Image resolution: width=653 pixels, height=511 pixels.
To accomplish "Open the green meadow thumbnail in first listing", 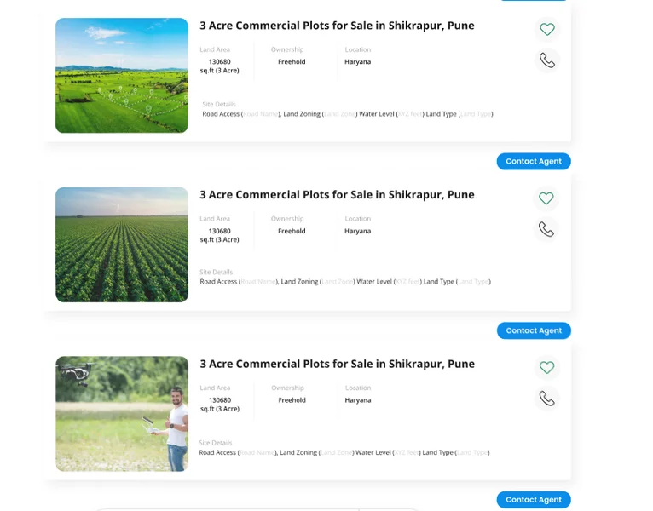I will click(122, 76).
